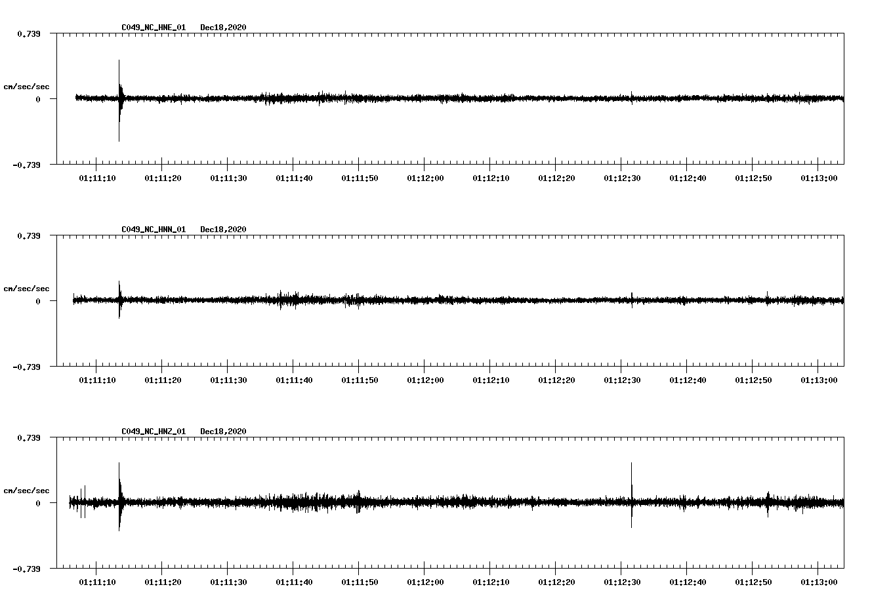Select the large spike near 01:11:13 on HNE

pos(119,98)
